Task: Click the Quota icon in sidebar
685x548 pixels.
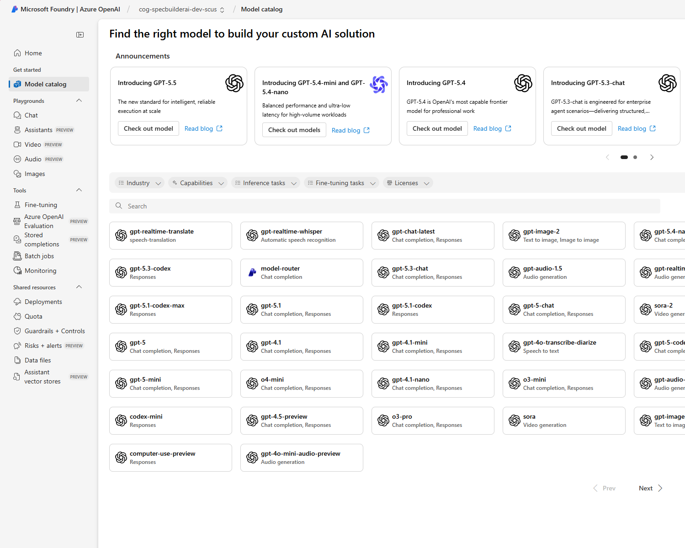Action: click(17, 316)
